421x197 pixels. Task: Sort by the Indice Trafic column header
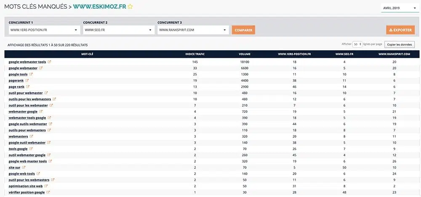coord(195,54)
